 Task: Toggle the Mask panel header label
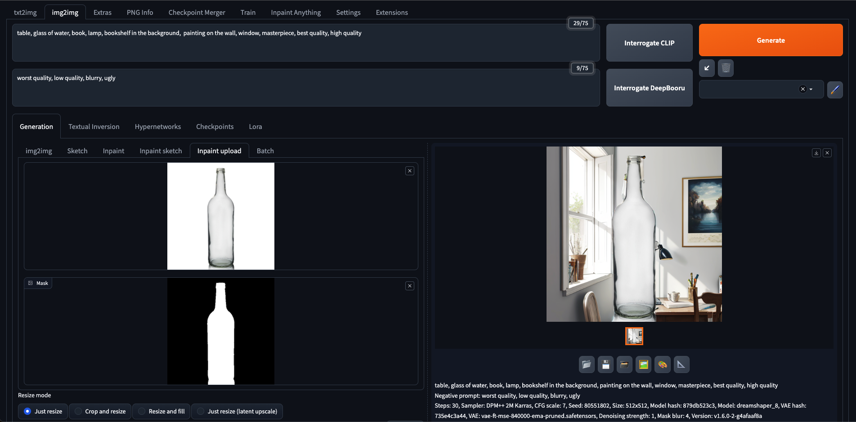(38, 283)
